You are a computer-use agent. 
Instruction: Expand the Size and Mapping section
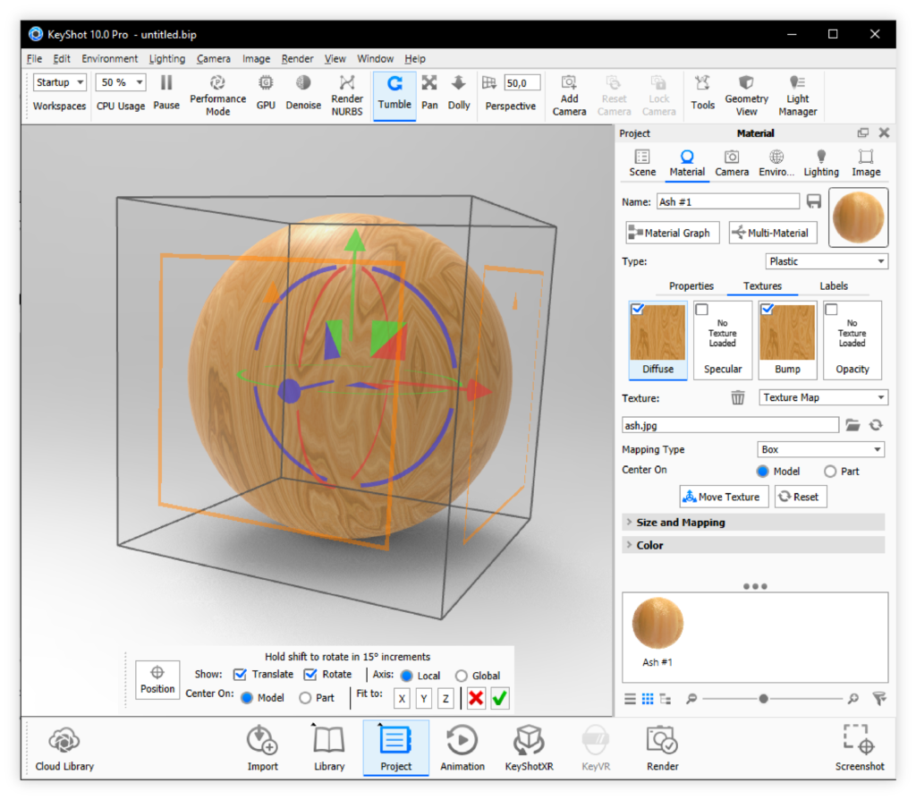point(680,523)
